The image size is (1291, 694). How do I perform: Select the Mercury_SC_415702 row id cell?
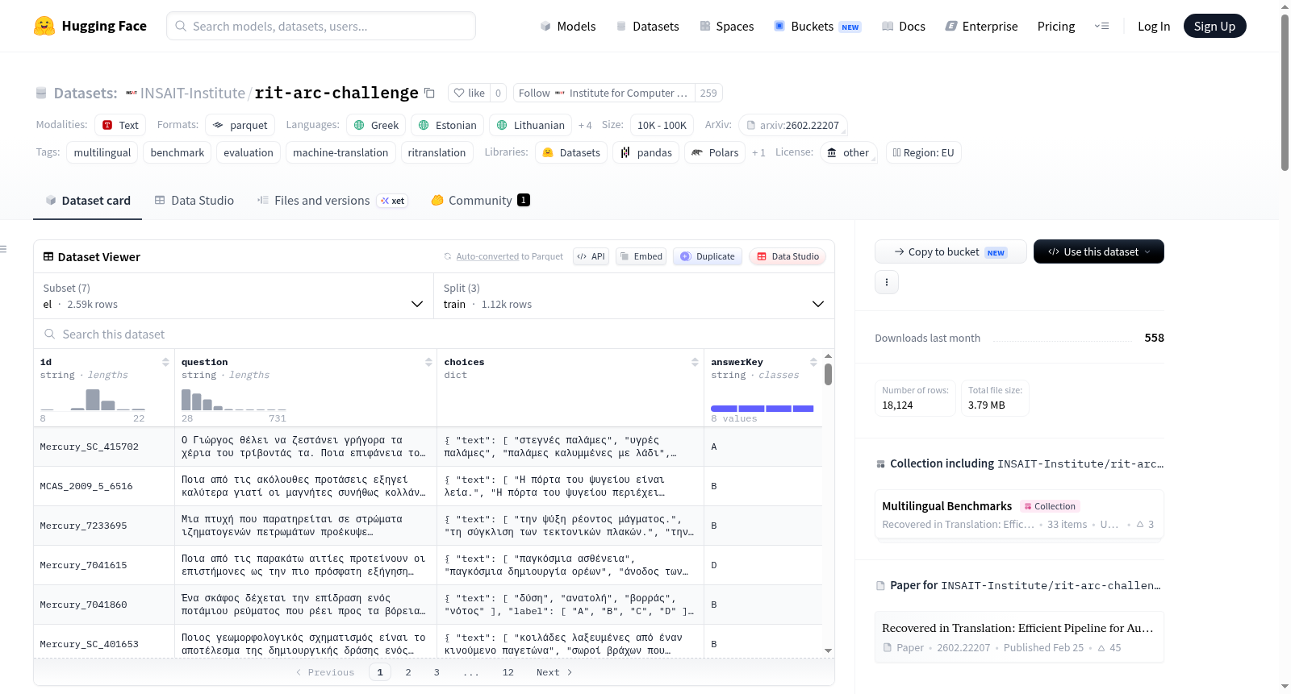tap(104, 447)
